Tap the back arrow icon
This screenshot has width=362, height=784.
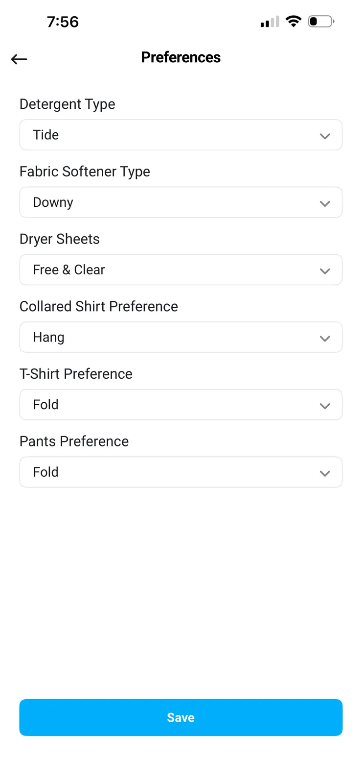19,59
